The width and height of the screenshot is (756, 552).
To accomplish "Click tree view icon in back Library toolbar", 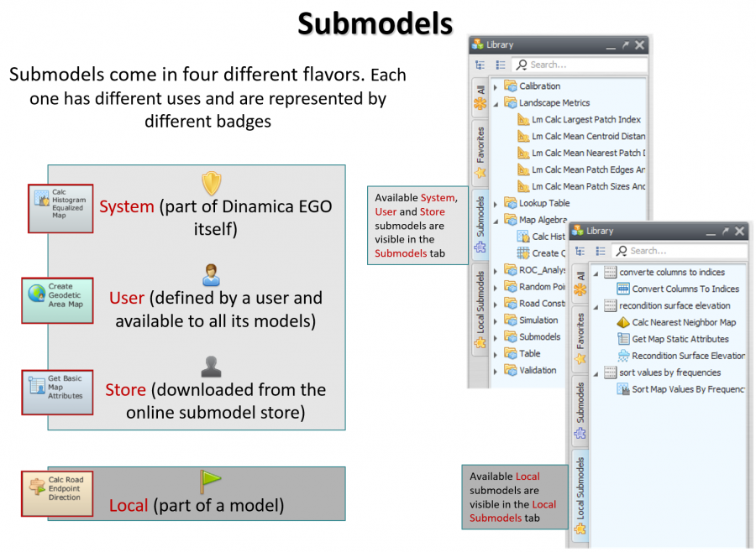I will point(480,65).
